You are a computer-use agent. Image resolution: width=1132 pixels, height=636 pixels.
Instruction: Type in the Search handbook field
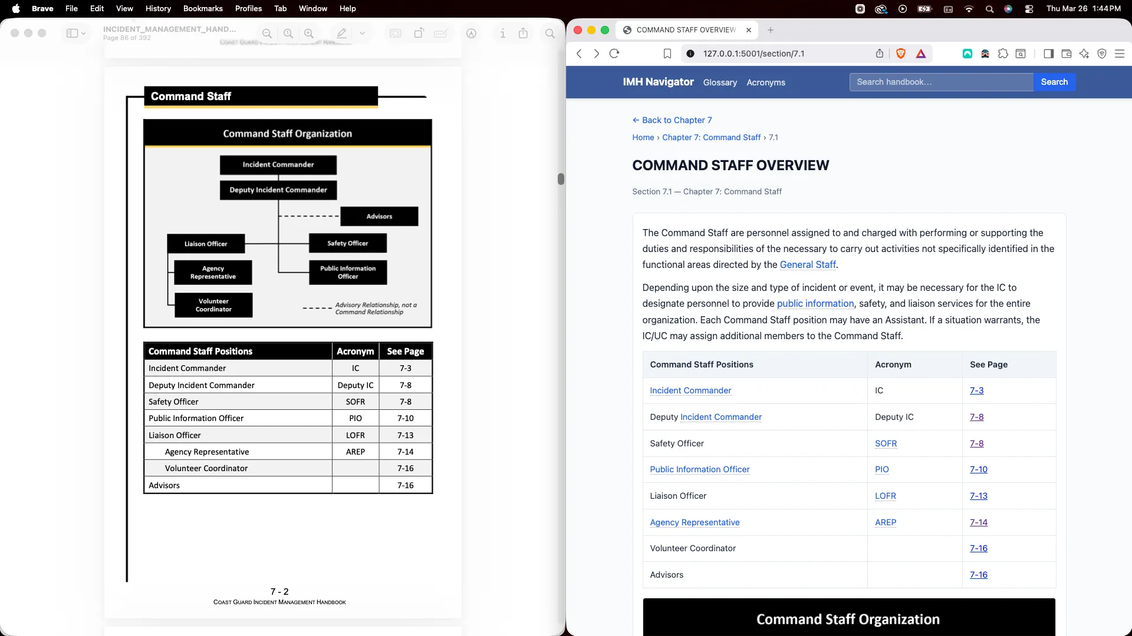[x=940, y=82]
